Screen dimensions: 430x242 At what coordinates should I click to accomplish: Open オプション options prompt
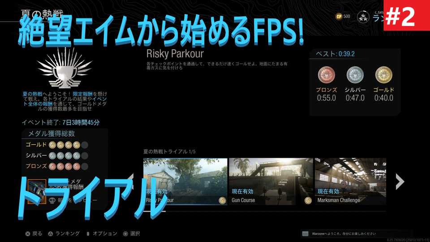(x=102, y=234)
